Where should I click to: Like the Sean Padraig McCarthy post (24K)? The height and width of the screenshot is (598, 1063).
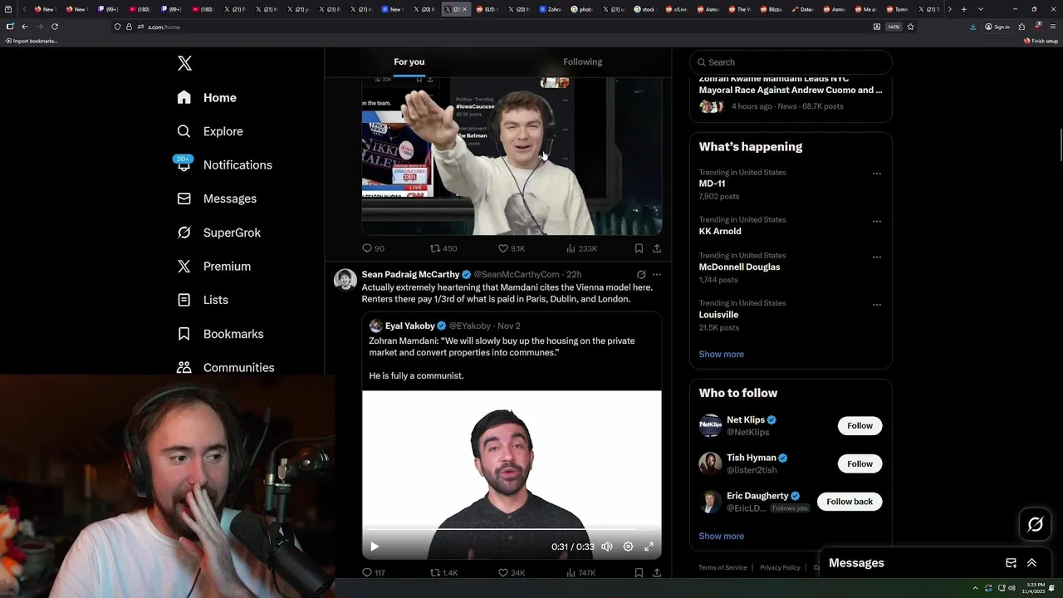tap(511, 572)
